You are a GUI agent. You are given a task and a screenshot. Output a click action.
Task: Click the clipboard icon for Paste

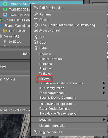coord(36,48)
